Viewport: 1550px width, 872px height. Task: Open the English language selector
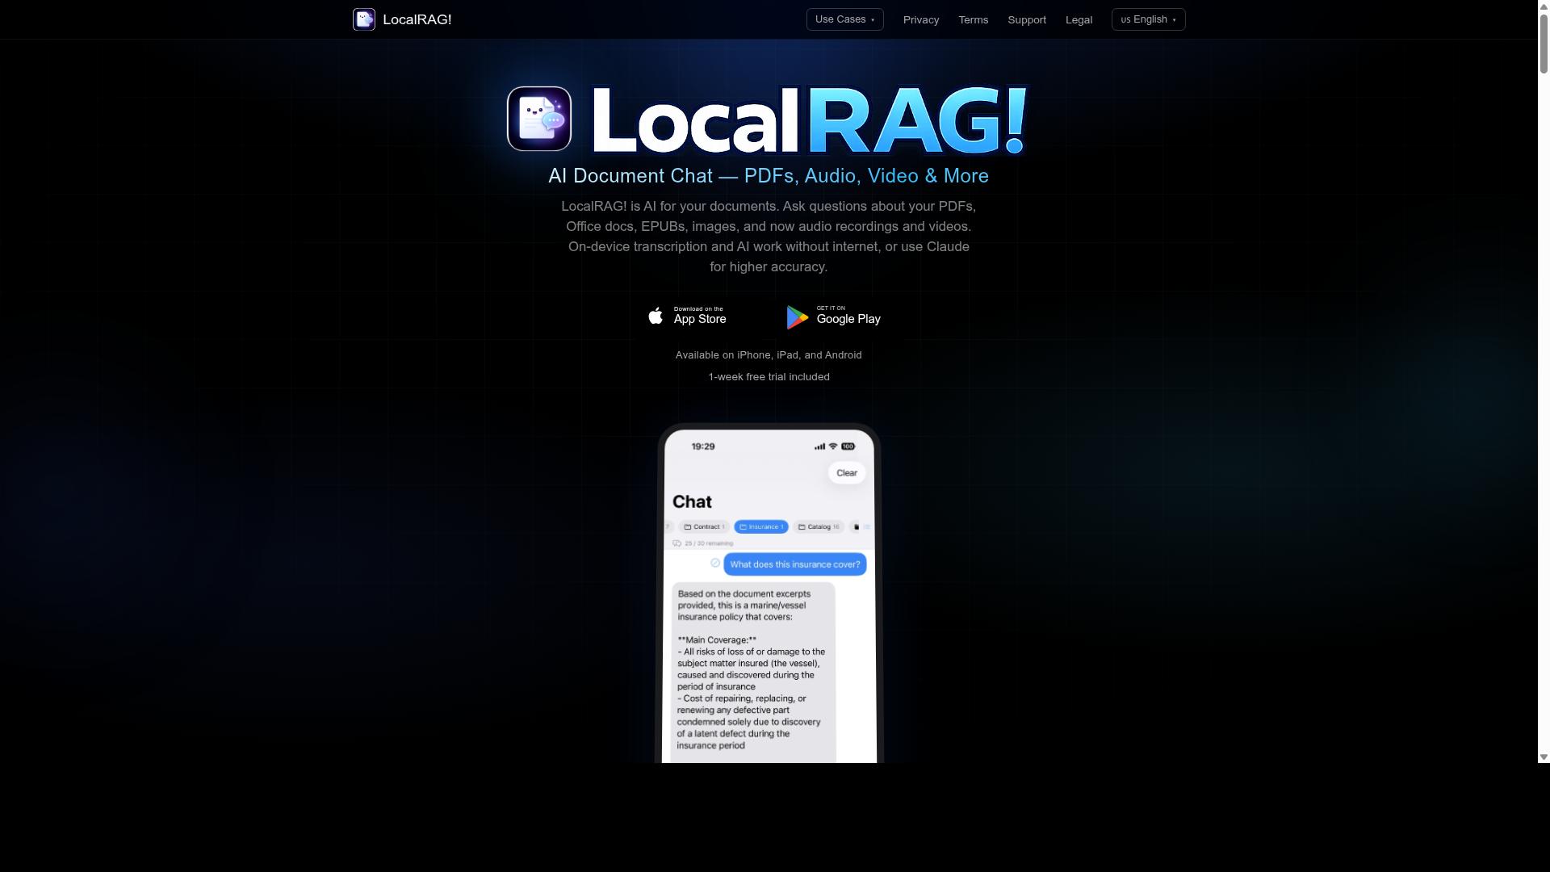(x=1148, y=19)
